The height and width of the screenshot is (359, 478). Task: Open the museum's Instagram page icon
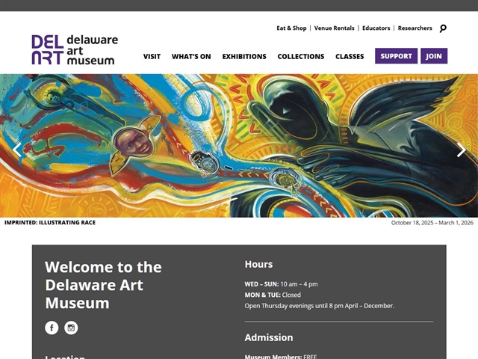[x=71, y=328]
